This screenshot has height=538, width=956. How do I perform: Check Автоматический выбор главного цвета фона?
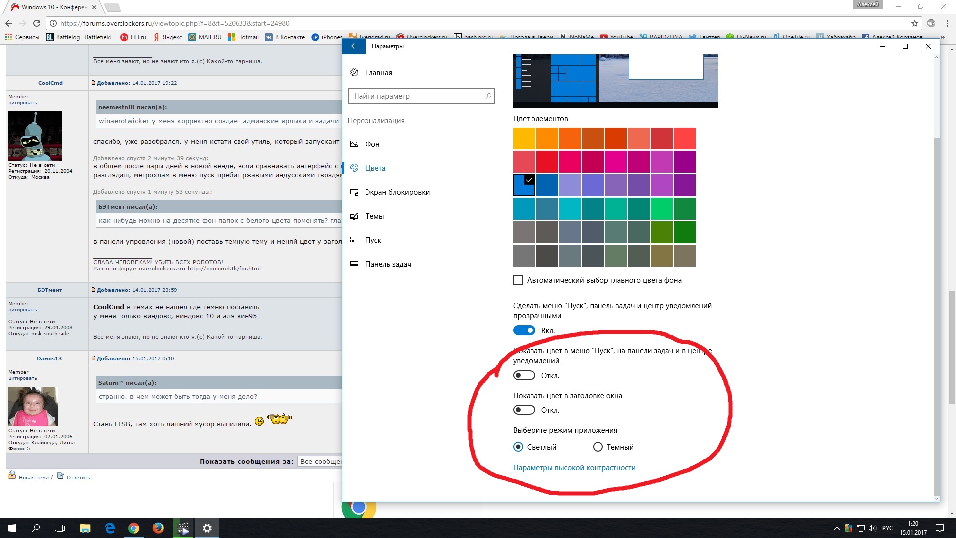tap(518, 280)
